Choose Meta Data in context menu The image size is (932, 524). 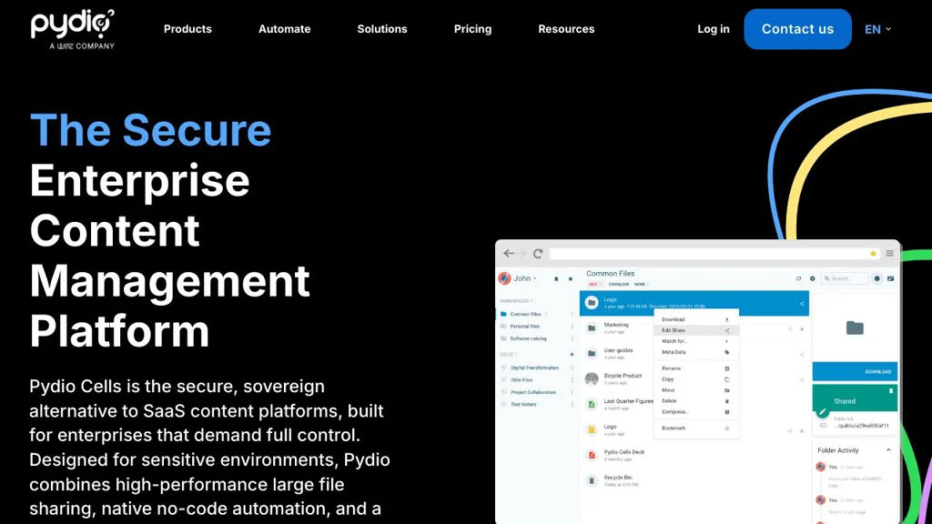tap(696, 352)
